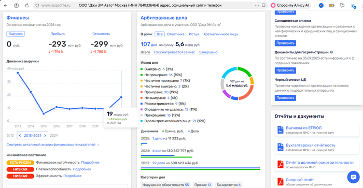This screenshot has width=363, height=188.
Task: Filter cases by role Истца
Action: pos(194,34)
